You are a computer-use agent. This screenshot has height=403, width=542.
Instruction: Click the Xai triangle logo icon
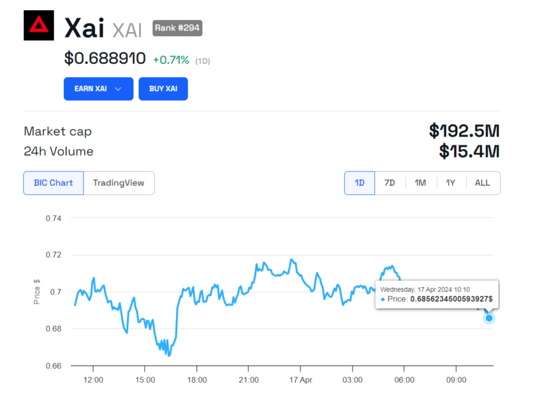click(38, 27)
